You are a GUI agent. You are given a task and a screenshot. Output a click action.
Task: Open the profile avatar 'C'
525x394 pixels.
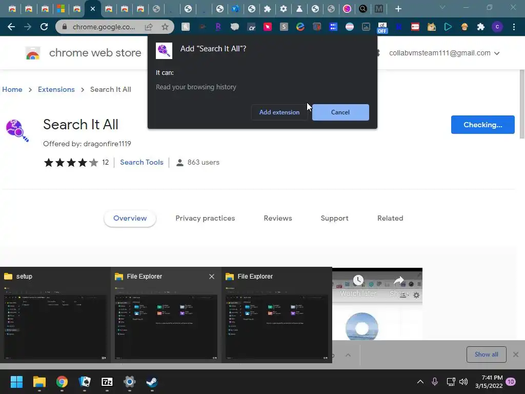(x=497, y=27)
